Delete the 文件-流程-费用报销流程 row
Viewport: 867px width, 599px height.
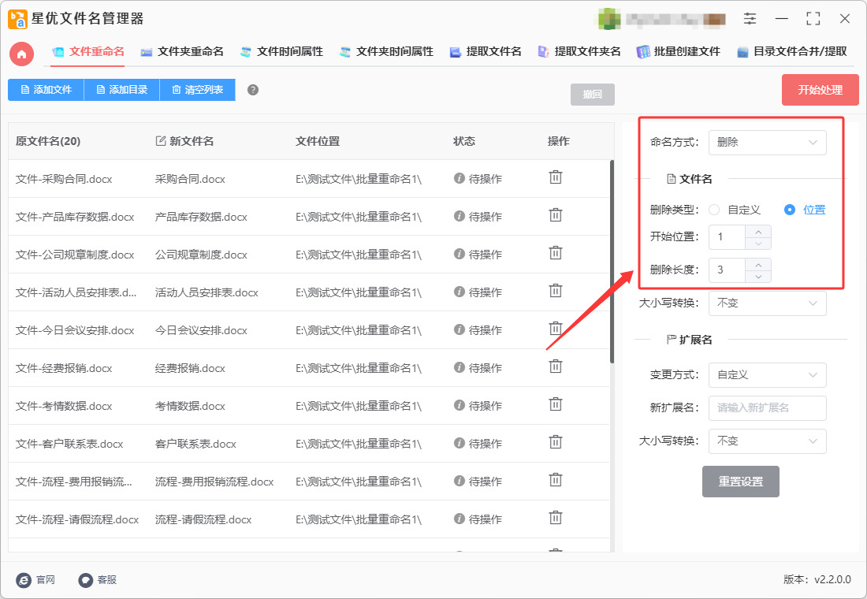(x=555, y=479)
